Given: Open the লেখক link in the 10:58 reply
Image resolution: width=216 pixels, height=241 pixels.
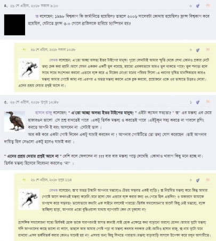Looking at the screenshot, I should [53, 60].
